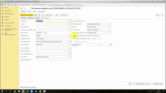Expand the Сделка field dropdown arrow
Viewport: 166px width, 93px height.
coord(68,24)
